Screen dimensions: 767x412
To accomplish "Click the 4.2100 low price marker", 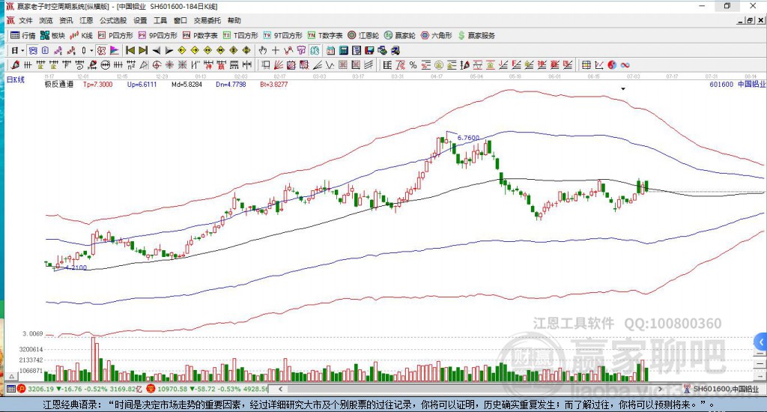I will 76,267.
